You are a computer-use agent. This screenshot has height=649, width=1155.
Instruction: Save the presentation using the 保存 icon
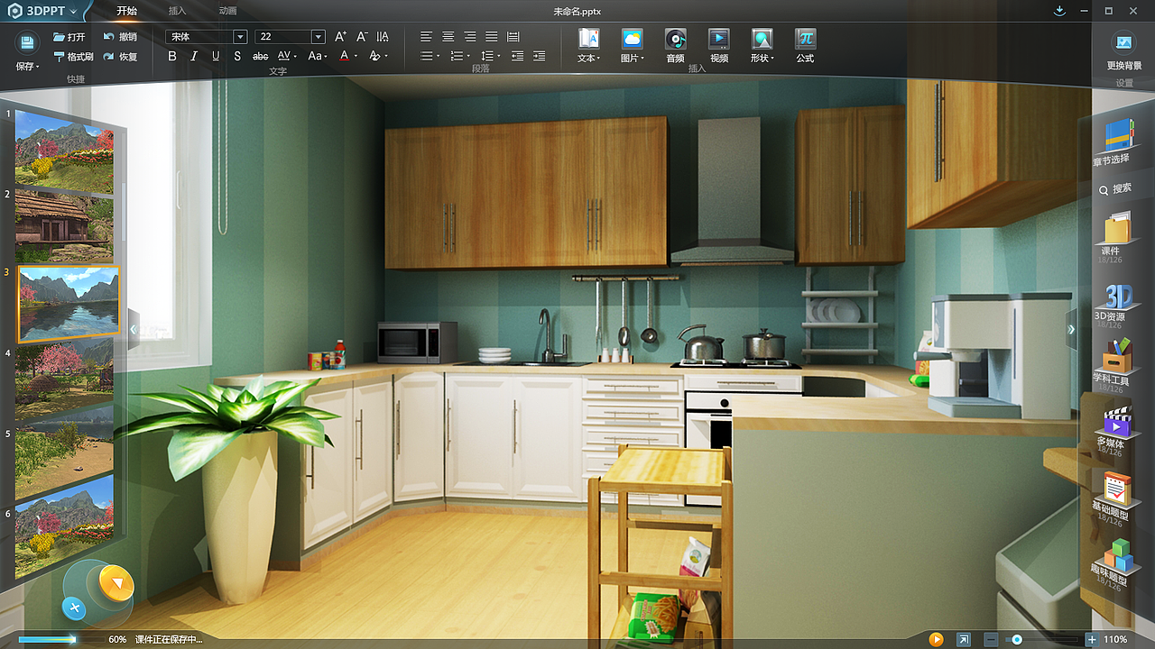click(27, 43)
